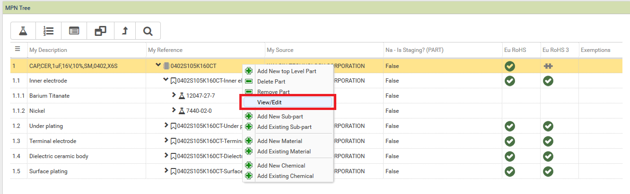Click the up arrow toolbar icon
The height and width of the screenshot is (194, 630).
125,31
